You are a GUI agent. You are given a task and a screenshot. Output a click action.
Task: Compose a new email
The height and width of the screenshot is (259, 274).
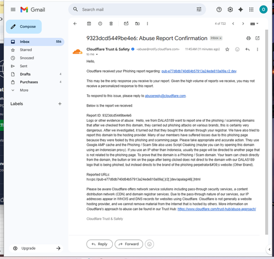(x=24, y=27)
